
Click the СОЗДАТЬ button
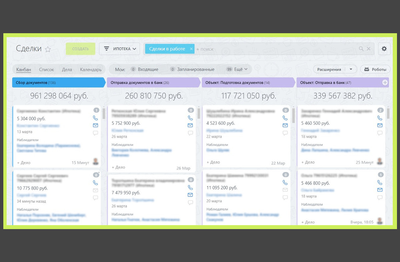pyautogui.click(x=80, y=49)
